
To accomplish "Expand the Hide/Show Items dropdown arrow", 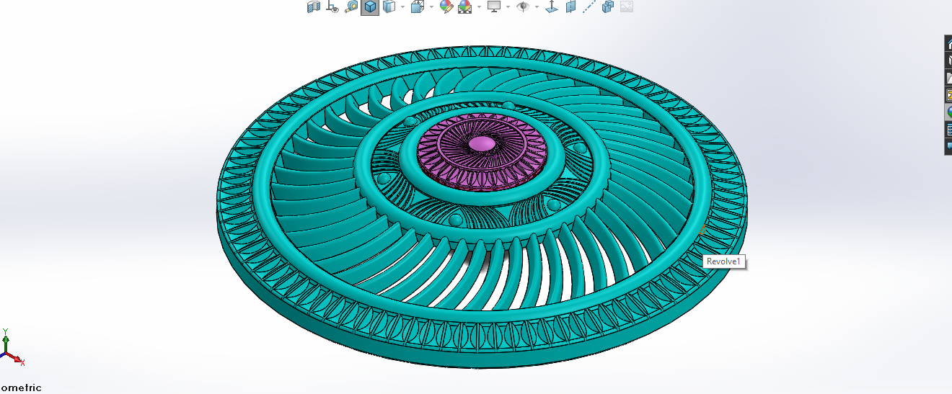I will [537, 6].
